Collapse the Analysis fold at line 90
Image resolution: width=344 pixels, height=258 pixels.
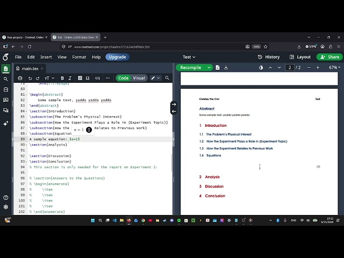(26, 145)
